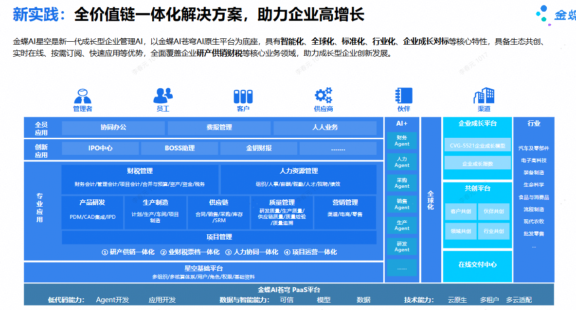Open the 金钥财报 block
This screenshot has width=576, height=310.
tap(259, 148)
